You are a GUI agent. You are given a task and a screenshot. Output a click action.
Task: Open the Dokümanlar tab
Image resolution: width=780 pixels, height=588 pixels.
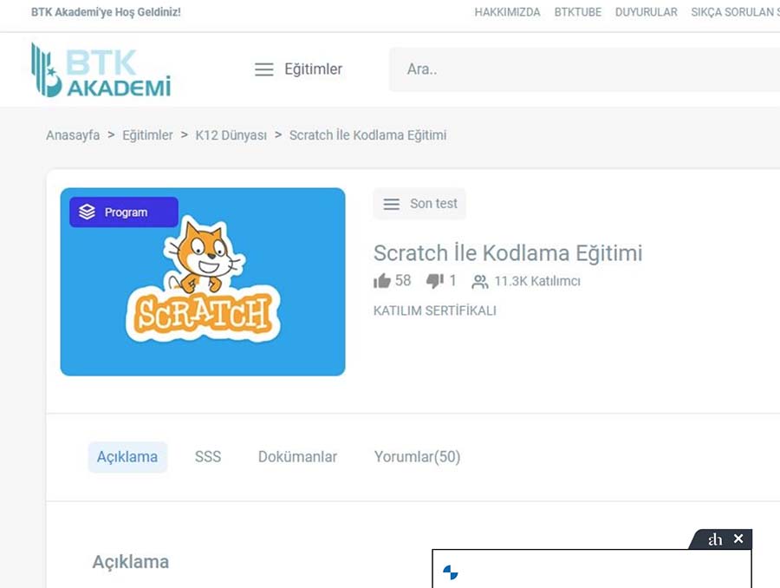pos(297,456)
